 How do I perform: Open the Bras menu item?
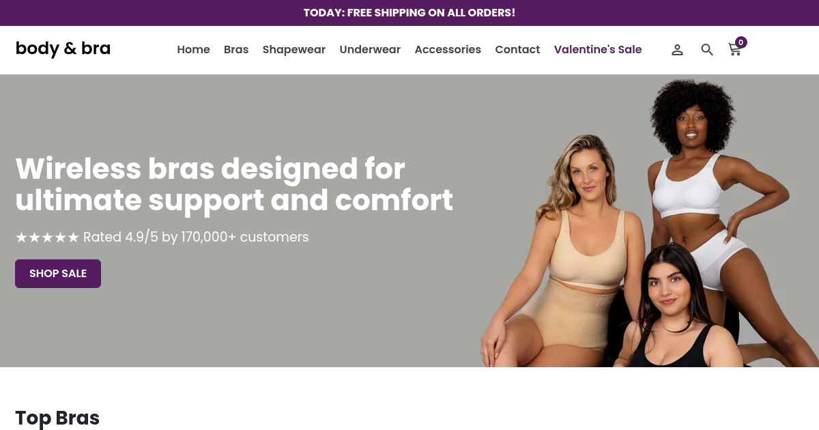click(x=236, y=49)
